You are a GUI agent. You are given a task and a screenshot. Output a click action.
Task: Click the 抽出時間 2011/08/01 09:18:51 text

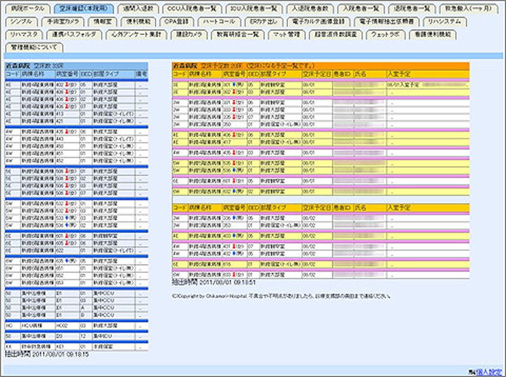pos(214,282)
